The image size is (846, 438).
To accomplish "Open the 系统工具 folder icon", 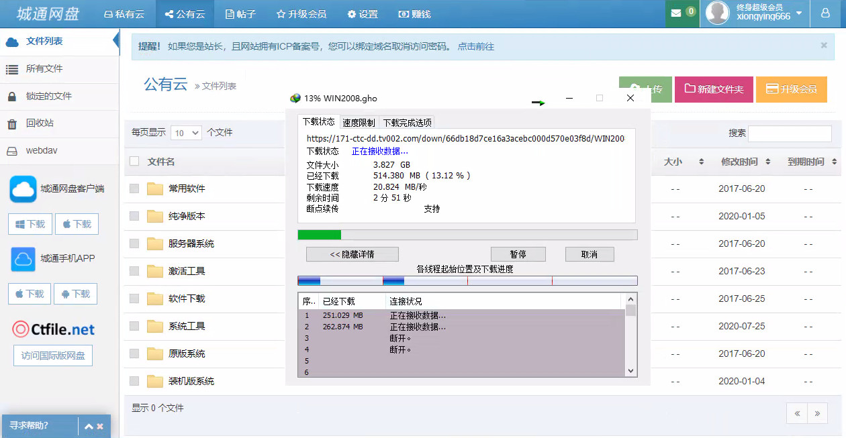I will click(x=156, y=326).
